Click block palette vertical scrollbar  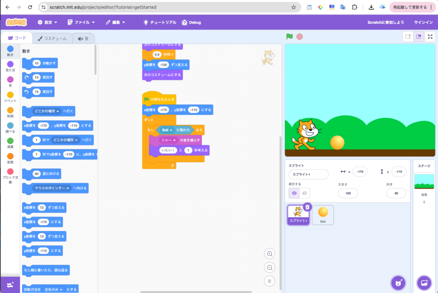(95, 60)
